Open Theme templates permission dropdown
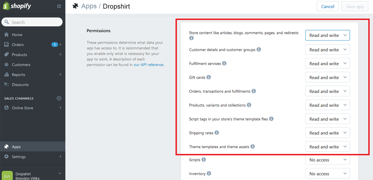The width and height of the screenshot is (373, 180). tap(328, 147)
